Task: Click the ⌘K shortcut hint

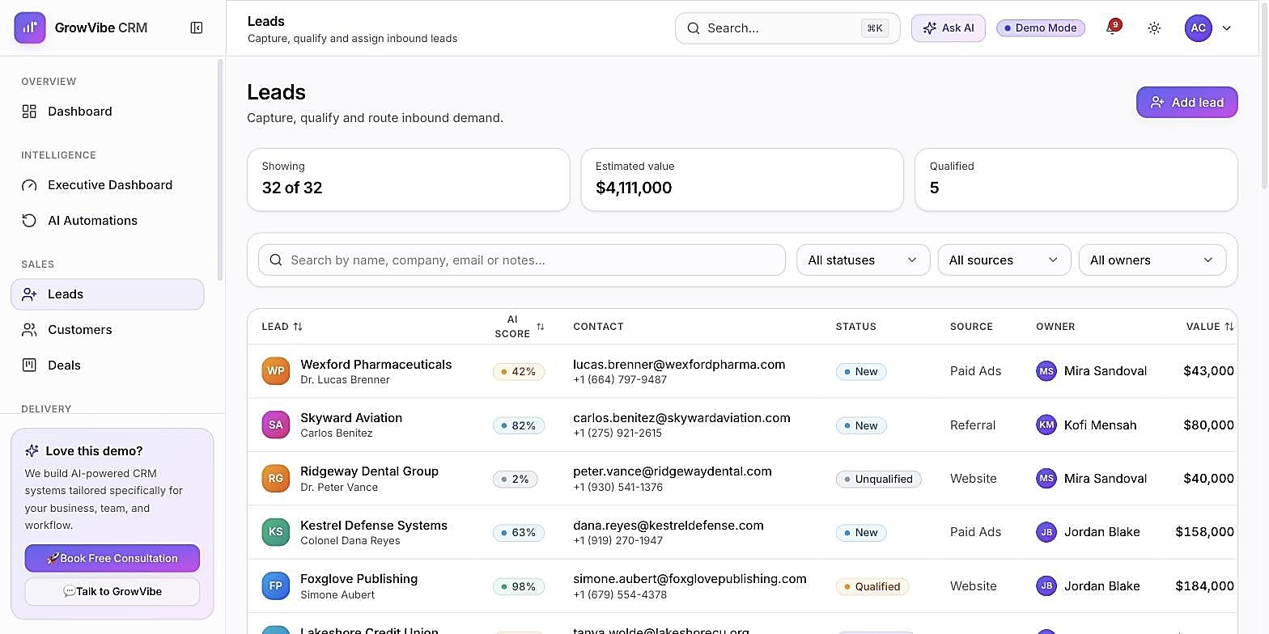Action: click(x=875, y=28)
